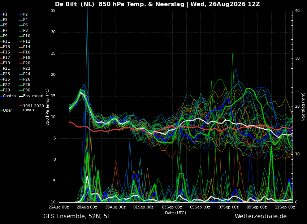Click the '1991-2020 mean' legend label

click(x=34, y=108)
